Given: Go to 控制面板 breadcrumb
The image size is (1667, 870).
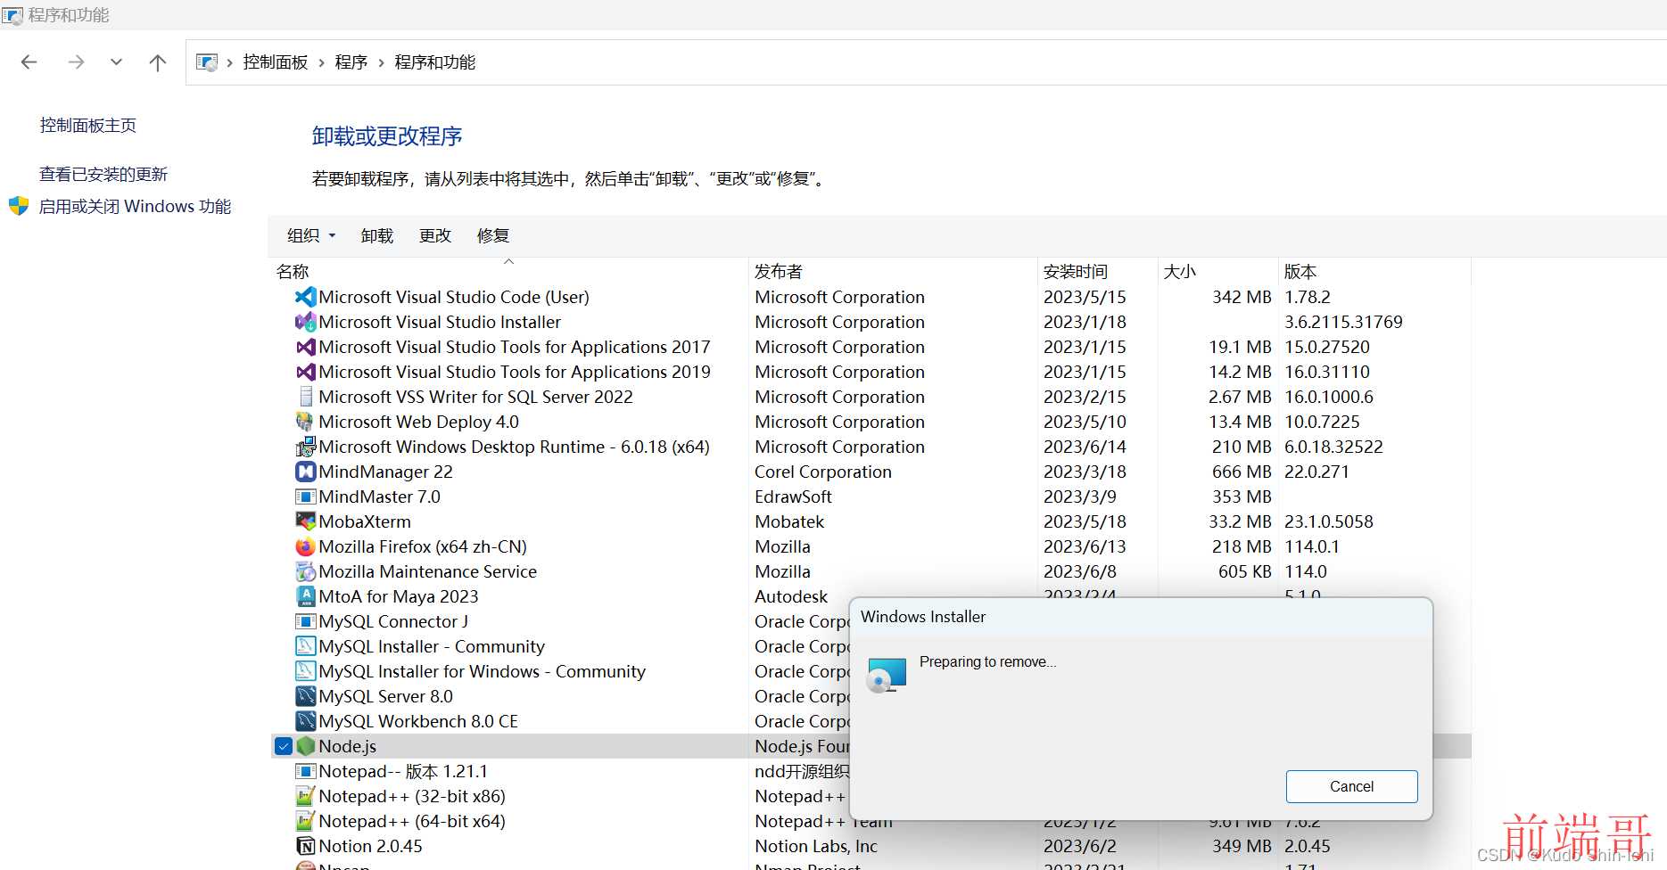Looking at the screenshot, I should pyautogui.click(x=275, y=62).
